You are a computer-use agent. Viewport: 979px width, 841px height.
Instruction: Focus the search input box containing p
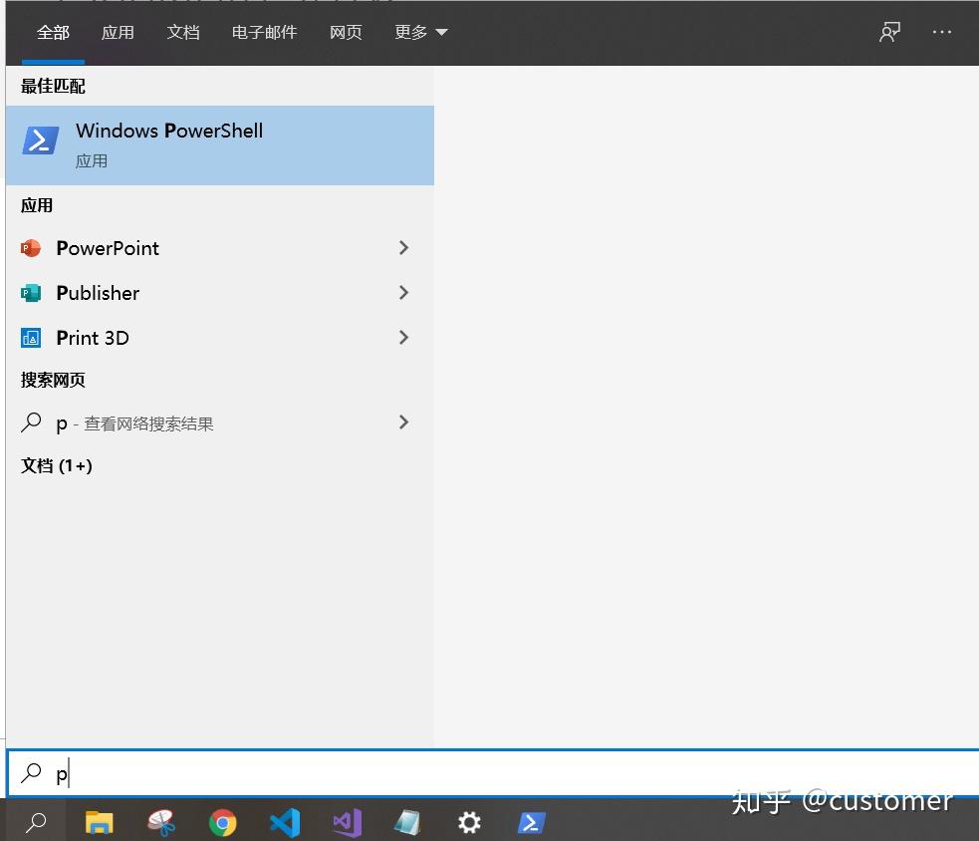point(493,773)
